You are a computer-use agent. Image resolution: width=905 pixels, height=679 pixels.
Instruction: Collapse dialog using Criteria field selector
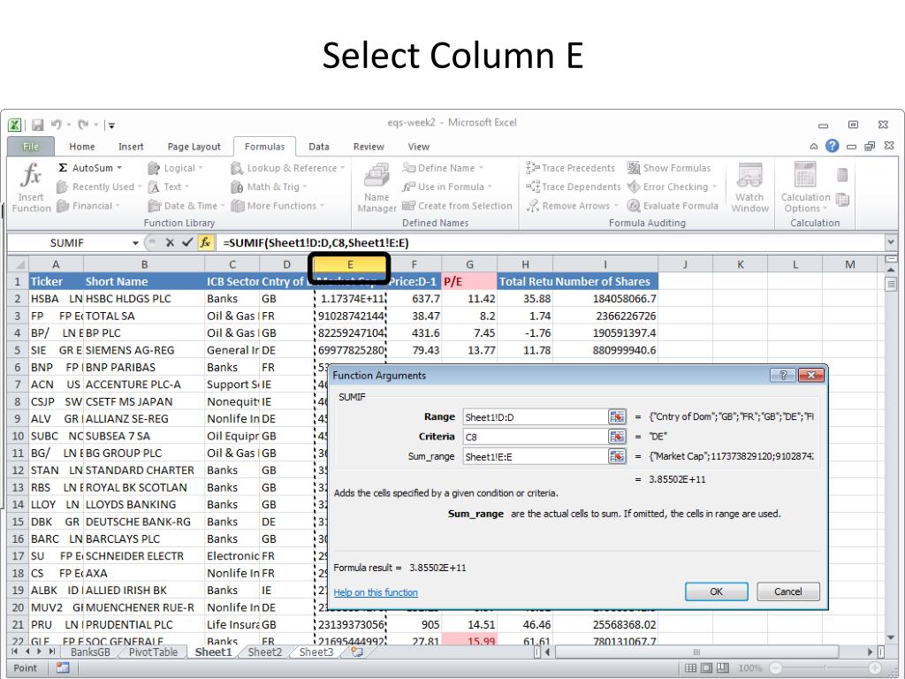617,437
